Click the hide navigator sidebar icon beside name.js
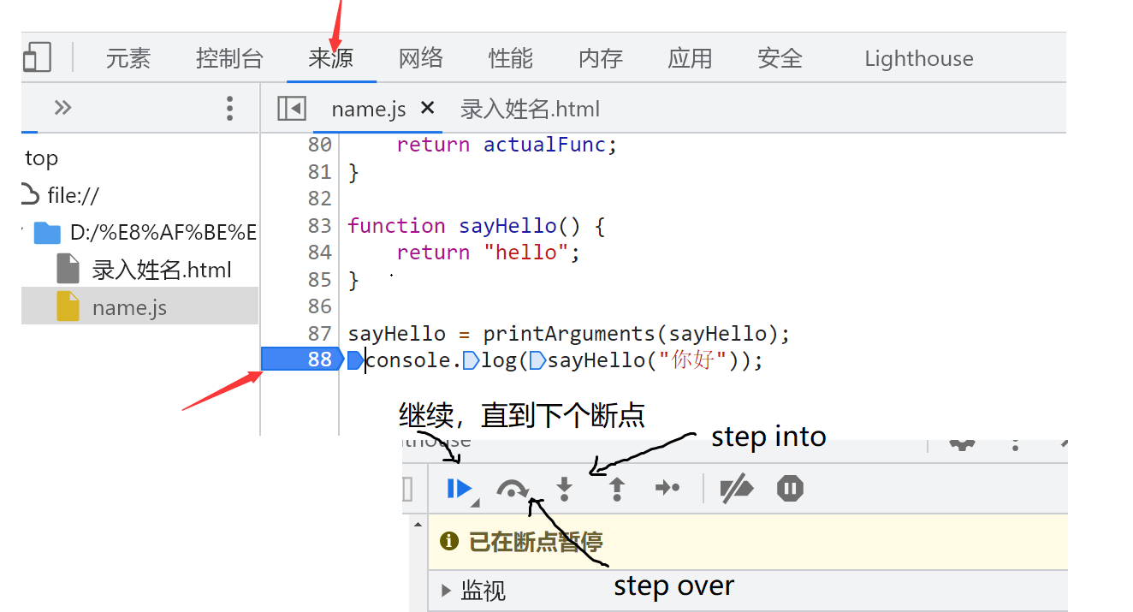The image size is (1133, 612). pos(291,108)
